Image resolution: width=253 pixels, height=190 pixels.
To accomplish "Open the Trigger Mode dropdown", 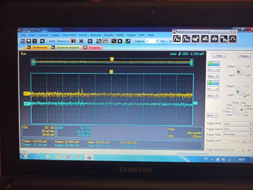I will (238, 124).
